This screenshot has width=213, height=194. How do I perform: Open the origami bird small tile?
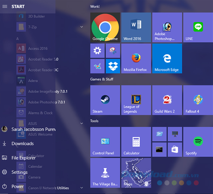(x=98, y=66)
